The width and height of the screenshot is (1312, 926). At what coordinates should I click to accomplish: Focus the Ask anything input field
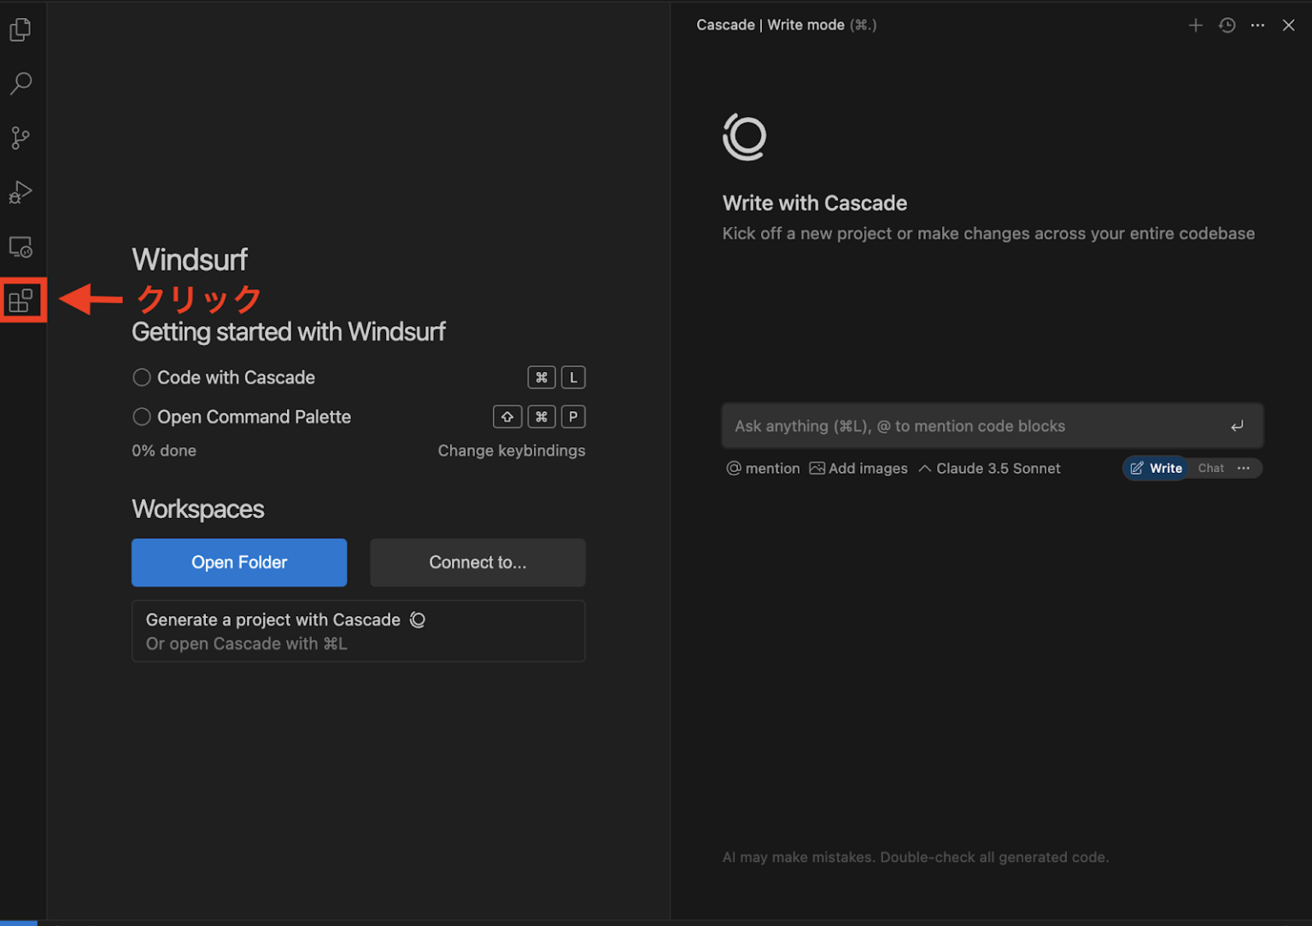(974, 426)
